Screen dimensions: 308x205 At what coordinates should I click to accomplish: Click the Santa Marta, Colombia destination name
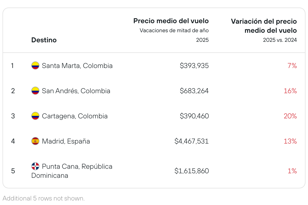point(77,66)
